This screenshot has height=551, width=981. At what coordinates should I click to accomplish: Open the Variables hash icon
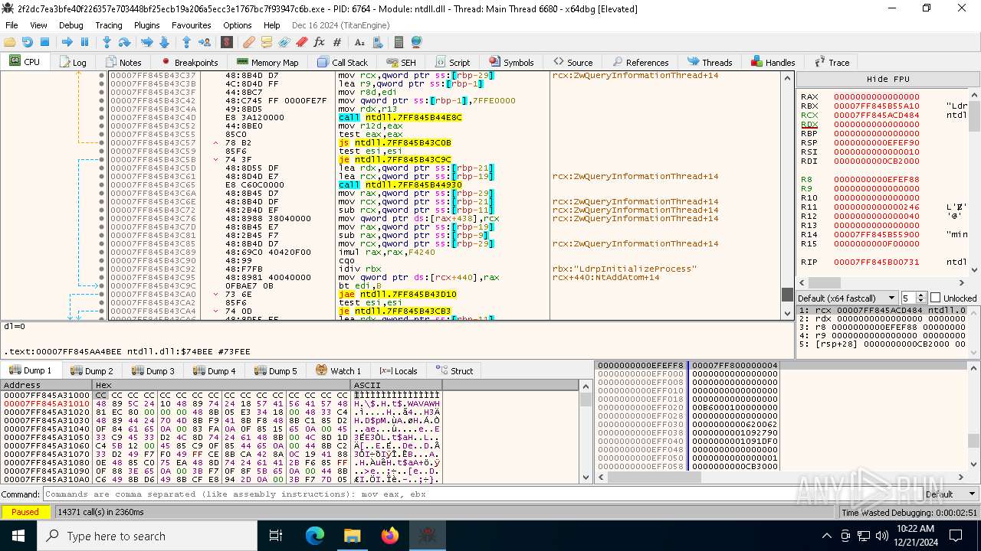coord(336,42)
